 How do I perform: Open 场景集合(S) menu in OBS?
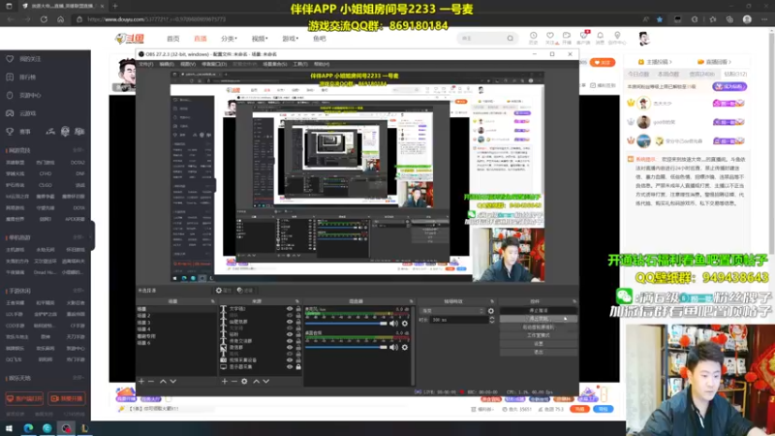tap(275, 64)
